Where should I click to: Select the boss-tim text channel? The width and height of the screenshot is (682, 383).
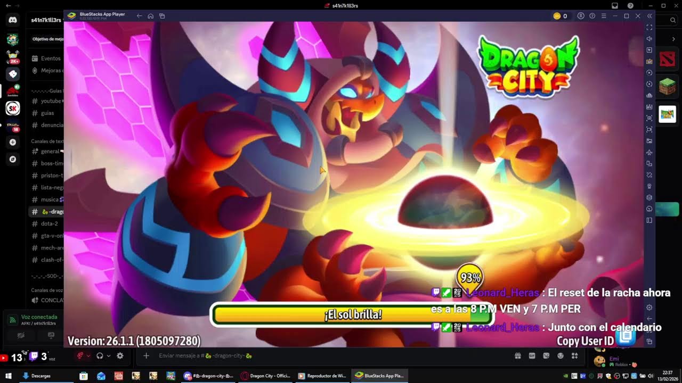tap(47, 164)
